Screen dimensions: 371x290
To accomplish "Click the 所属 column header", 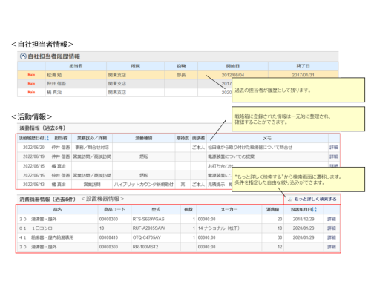I will coord(135,66).
